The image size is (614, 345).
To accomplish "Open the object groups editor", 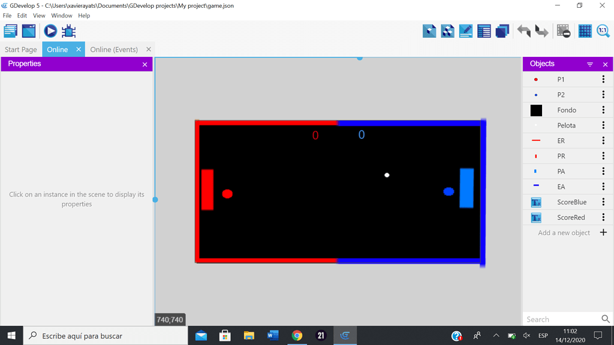I will 447,31.
